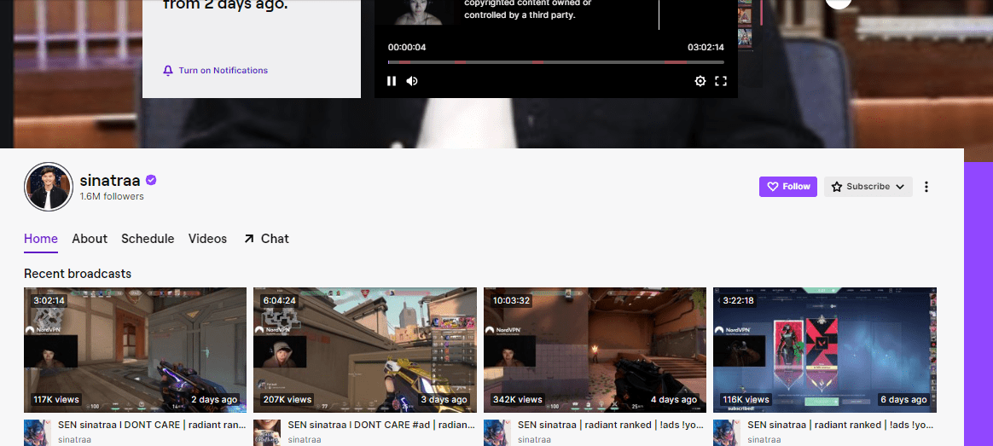Click game box art beside 4 days ago video
The image size is (993, 446).
click(497, 432)
